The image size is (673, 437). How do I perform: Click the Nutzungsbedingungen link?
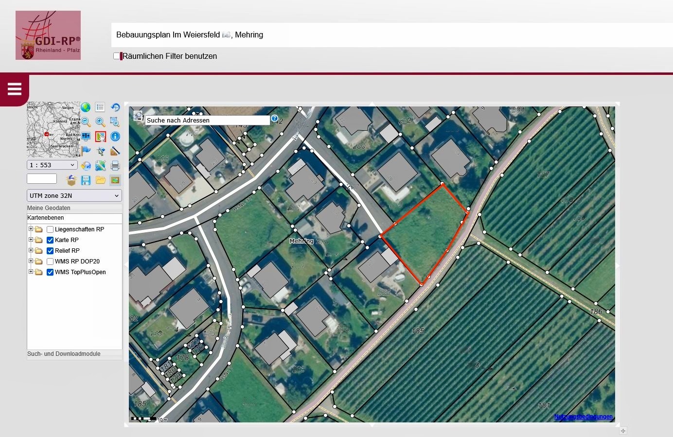(583, 417)
